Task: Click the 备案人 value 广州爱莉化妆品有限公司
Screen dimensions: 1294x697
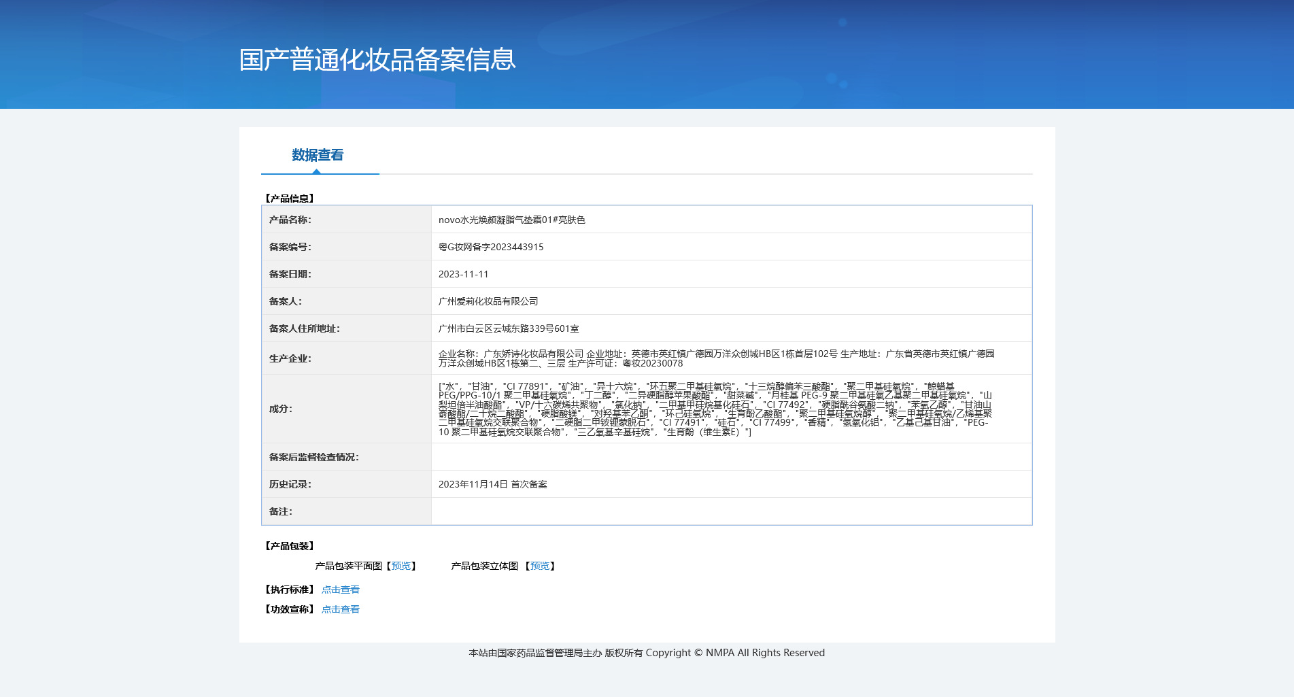Action: [488, 301]
